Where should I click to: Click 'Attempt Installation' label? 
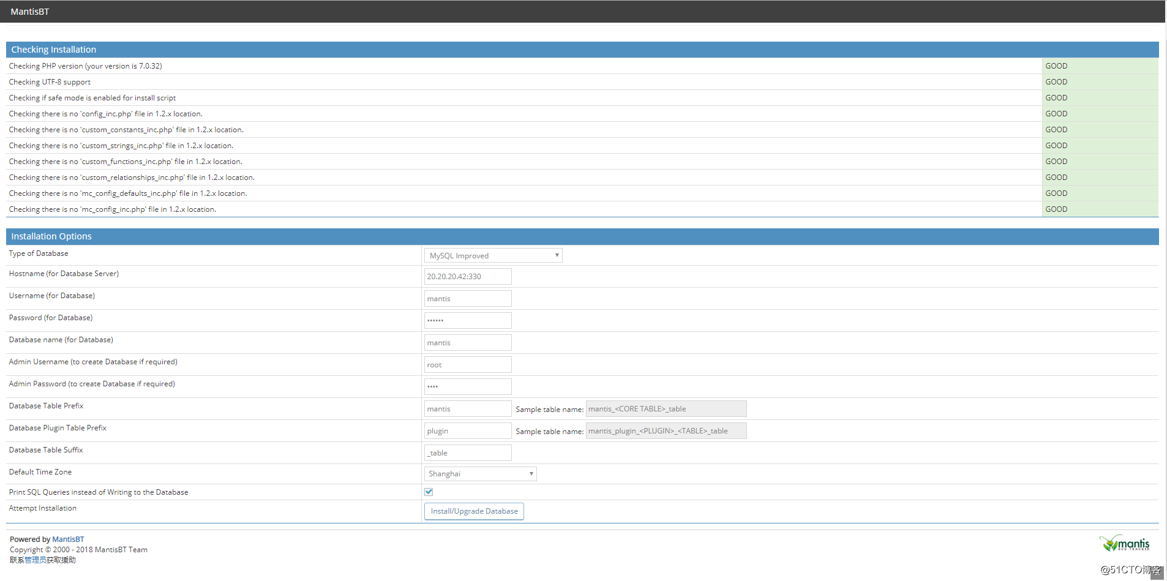coord(43,508)
